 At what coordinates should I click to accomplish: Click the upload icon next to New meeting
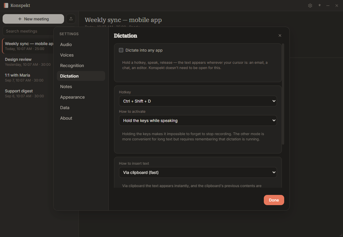(71, 19)
